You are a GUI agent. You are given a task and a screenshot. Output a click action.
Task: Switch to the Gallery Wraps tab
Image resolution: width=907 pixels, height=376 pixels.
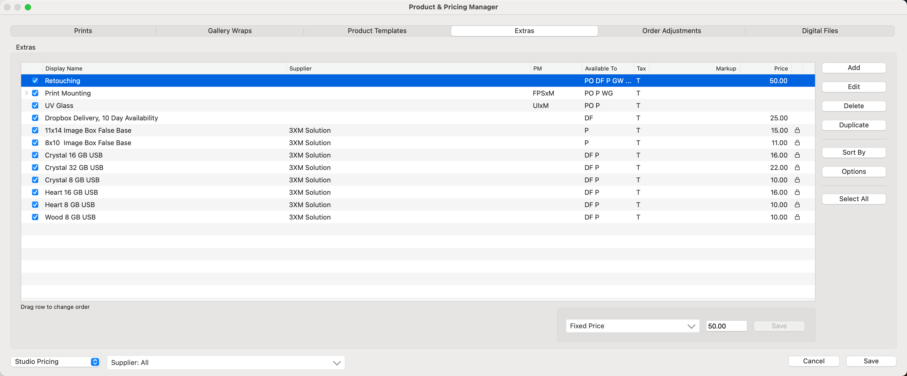point(229,30)
